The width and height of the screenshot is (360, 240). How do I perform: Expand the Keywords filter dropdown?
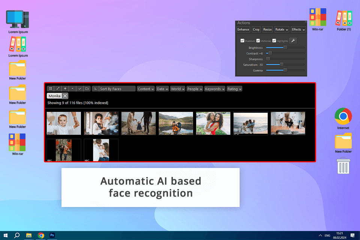pyautogui.click(x=214, y=88)
